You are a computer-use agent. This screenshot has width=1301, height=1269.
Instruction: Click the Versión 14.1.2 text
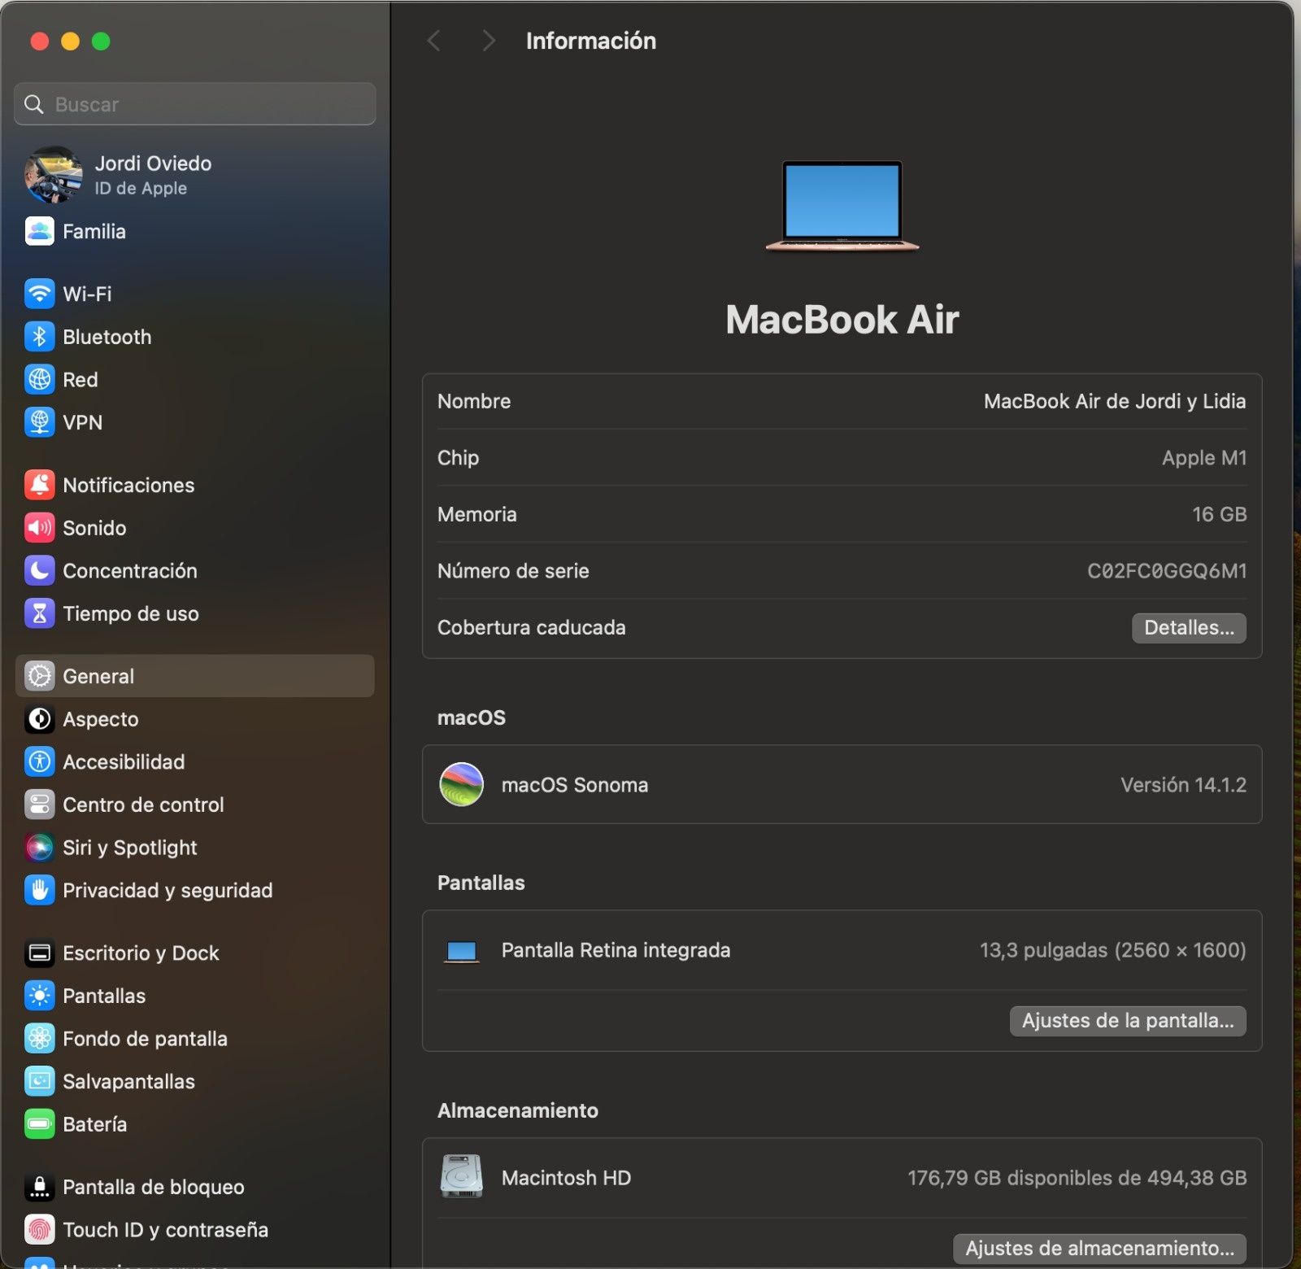pos(1183,785)
